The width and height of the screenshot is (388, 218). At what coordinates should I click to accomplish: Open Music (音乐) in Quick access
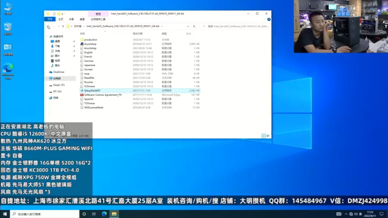coord(57,65)
